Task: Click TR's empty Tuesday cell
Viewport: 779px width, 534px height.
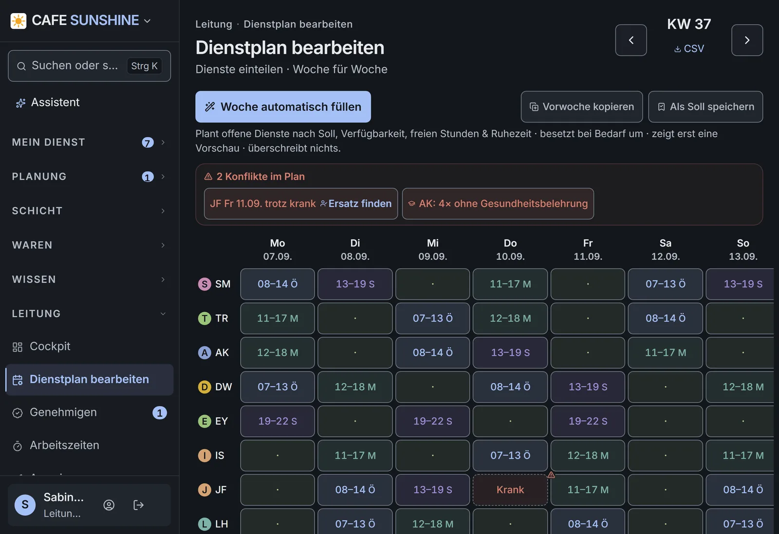Action: tap(355, 319)
